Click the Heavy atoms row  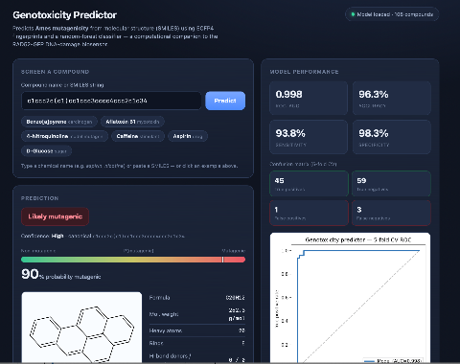(x=197, y=330)
